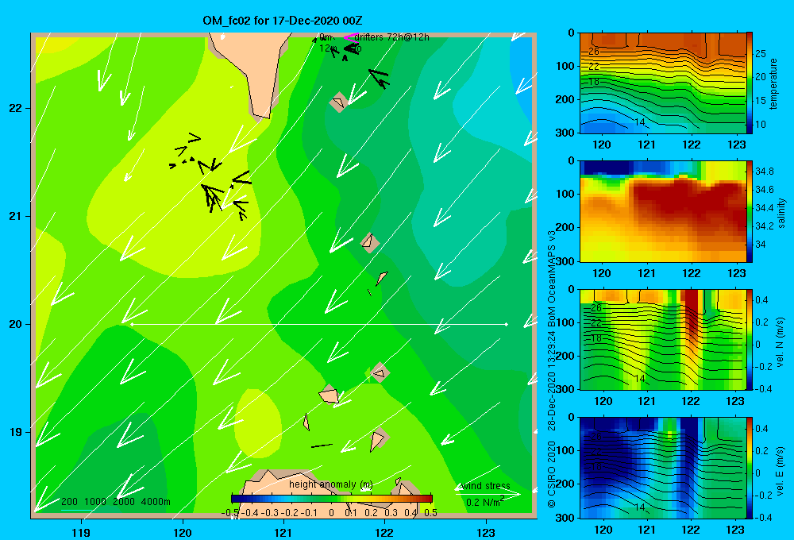Click the -0.5 tick on height anomaly scale
794x540 pixels.
click(230, 513)
